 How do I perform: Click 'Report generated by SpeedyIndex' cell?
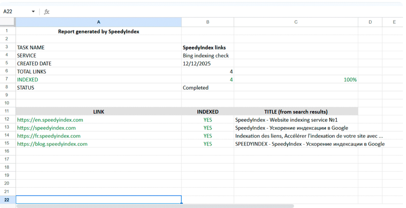coord(98,31)
